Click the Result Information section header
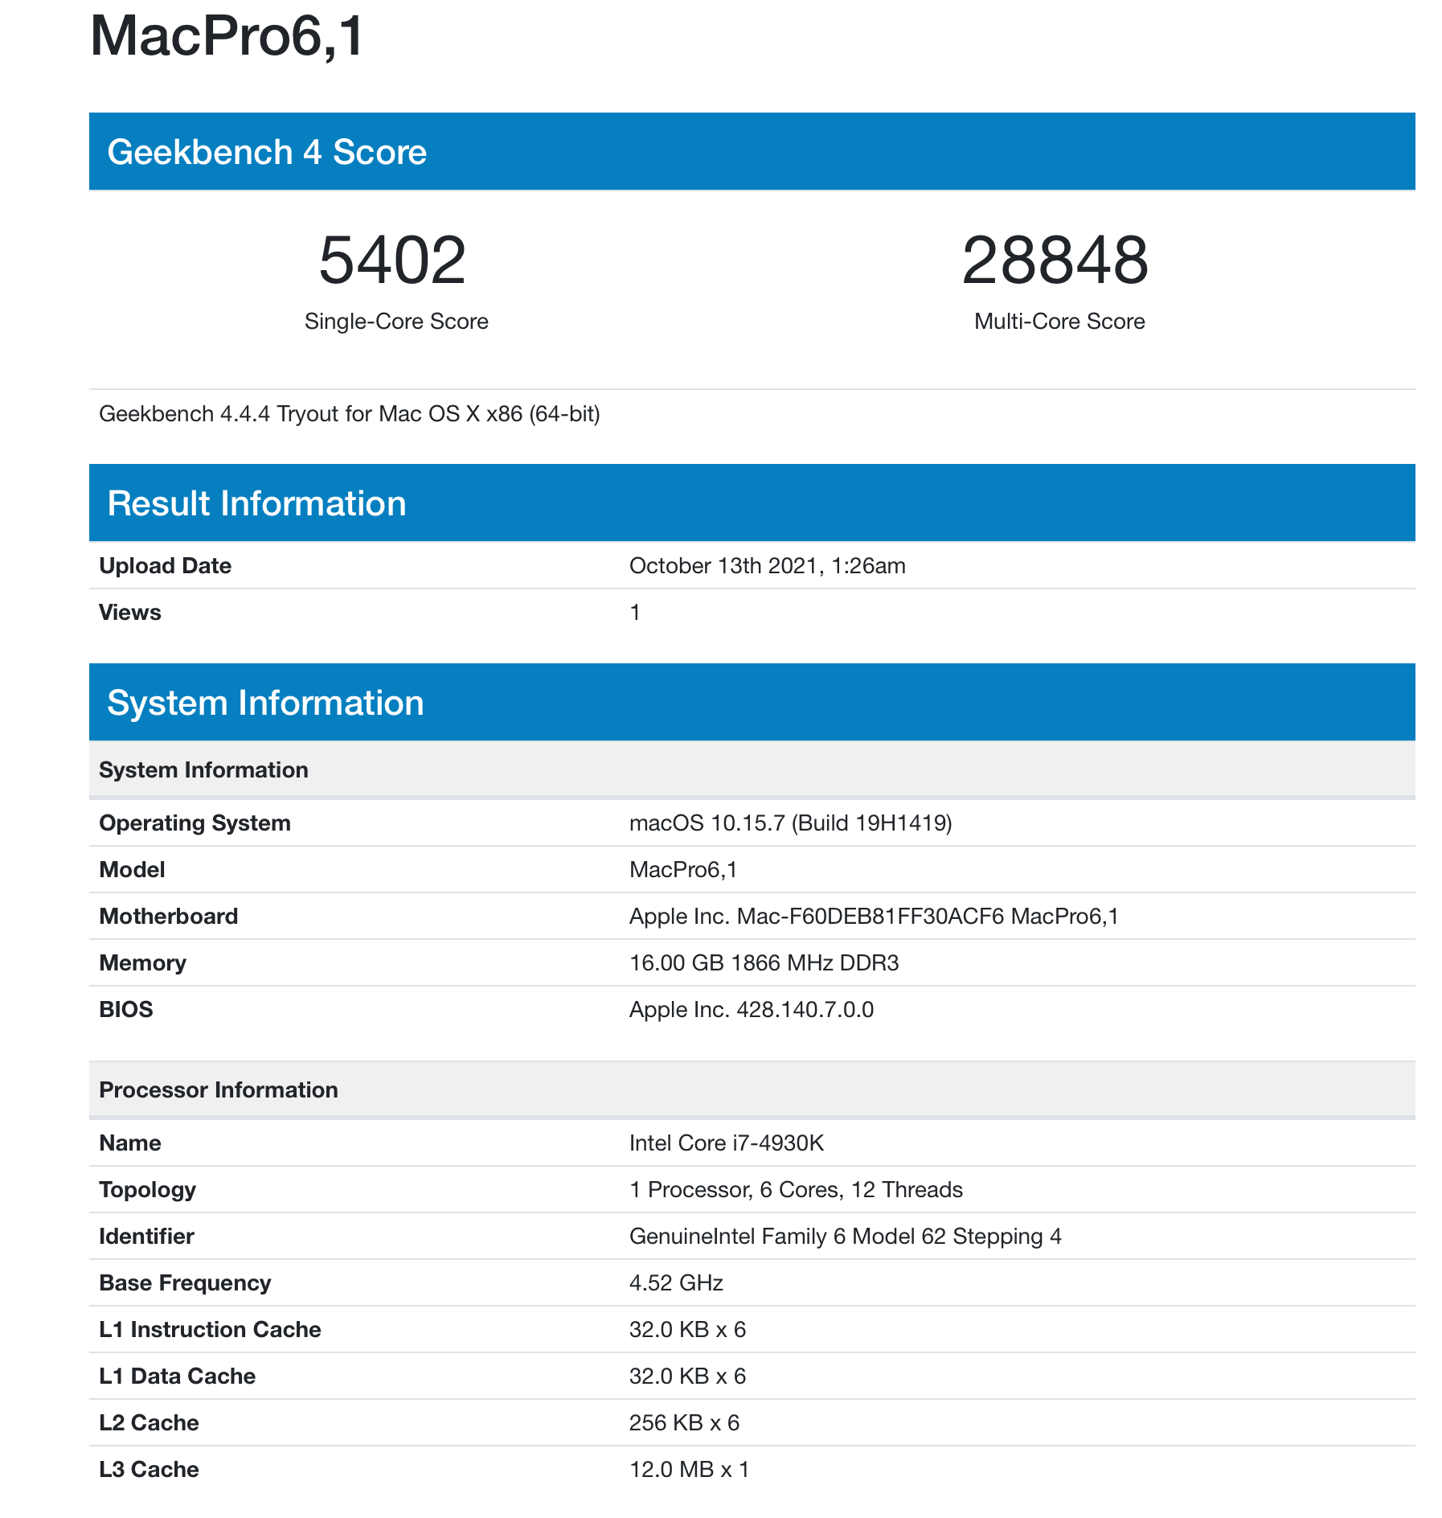The width and height of the screenshot is (1442, 1518). click(x=256, y=503)
